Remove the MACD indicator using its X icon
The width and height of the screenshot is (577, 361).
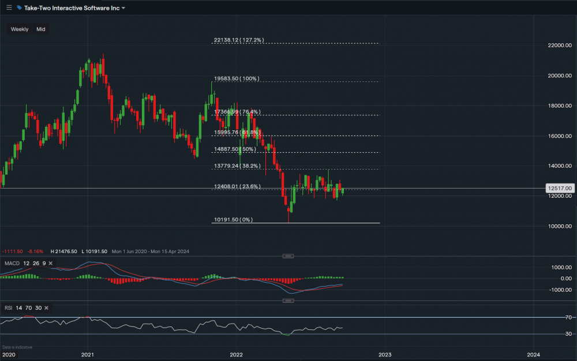click(50, 263)
